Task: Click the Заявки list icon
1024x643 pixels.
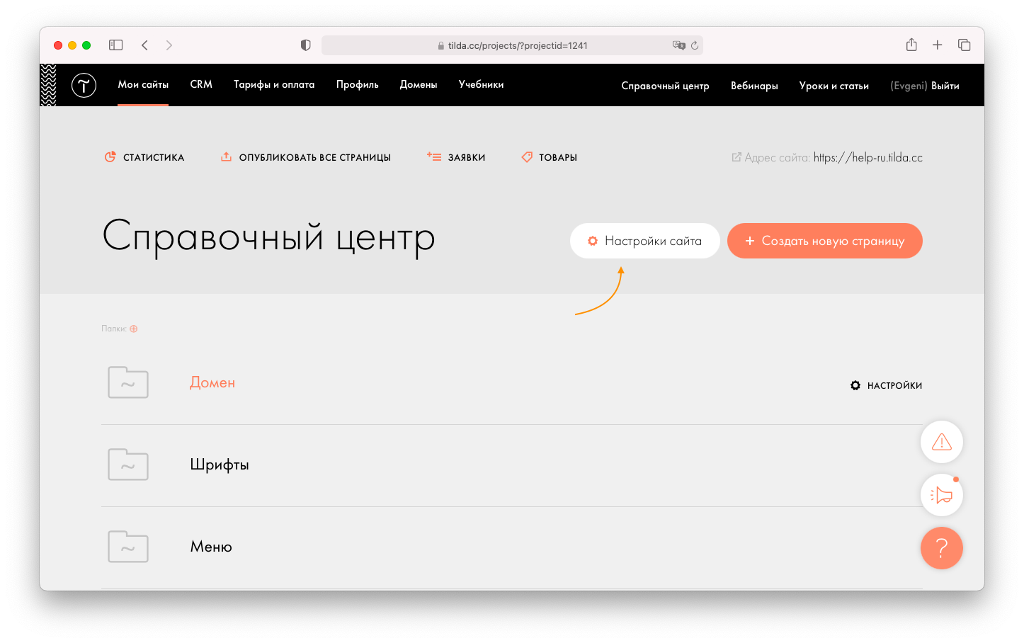Action: click(434, 157)
